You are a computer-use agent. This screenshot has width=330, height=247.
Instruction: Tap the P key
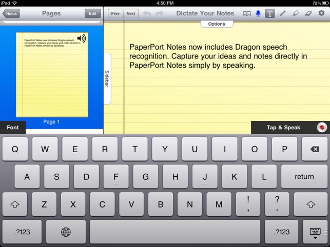[284, 149]
